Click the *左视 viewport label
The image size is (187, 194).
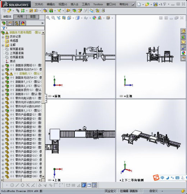[x=128, y=96]
